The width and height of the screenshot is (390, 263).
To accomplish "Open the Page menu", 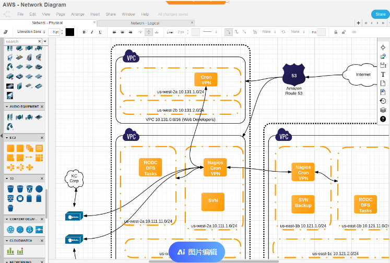I will 61,14.
